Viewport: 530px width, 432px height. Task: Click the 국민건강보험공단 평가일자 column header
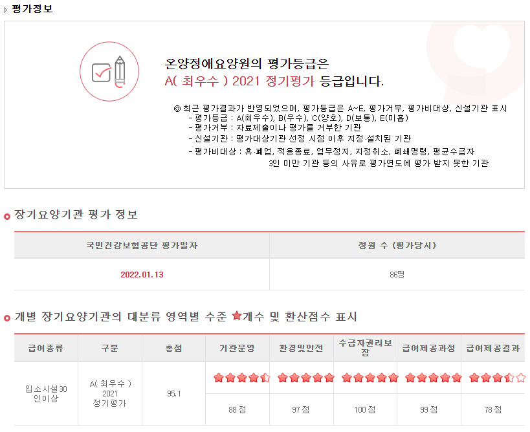pyautogui.click(x=142, y=245)
